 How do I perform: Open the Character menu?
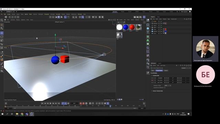click(47, 14)
